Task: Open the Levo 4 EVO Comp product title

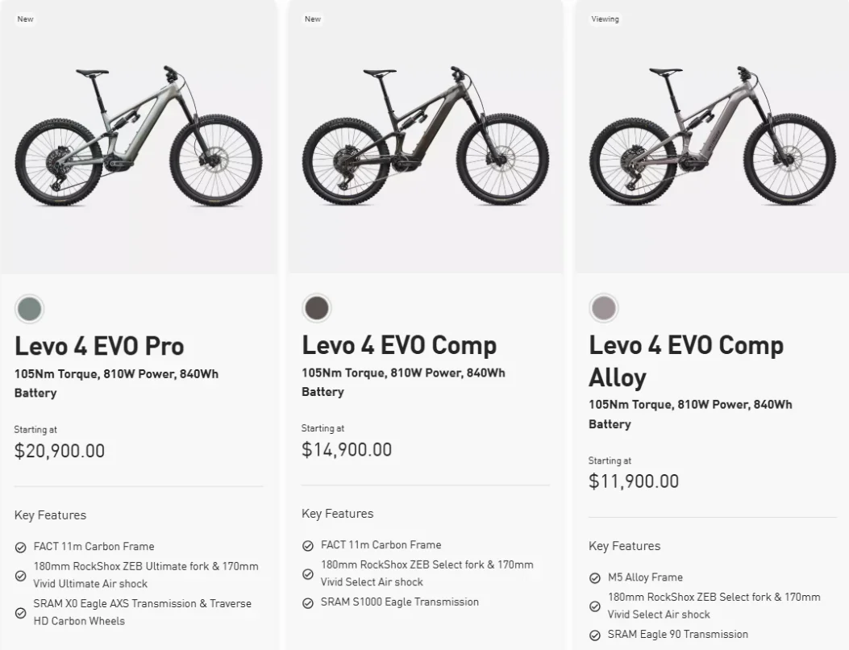Action: point(399,345)
